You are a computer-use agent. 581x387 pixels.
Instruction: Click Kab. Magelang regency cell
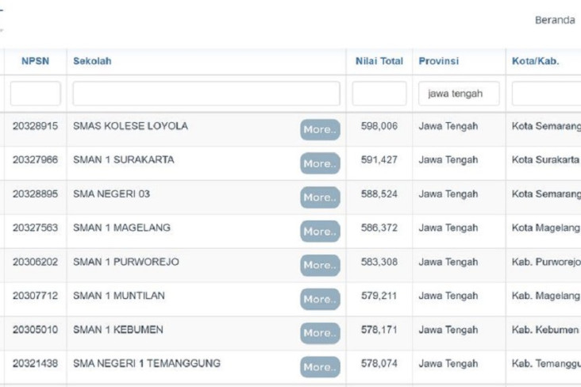tap(546, 296)
